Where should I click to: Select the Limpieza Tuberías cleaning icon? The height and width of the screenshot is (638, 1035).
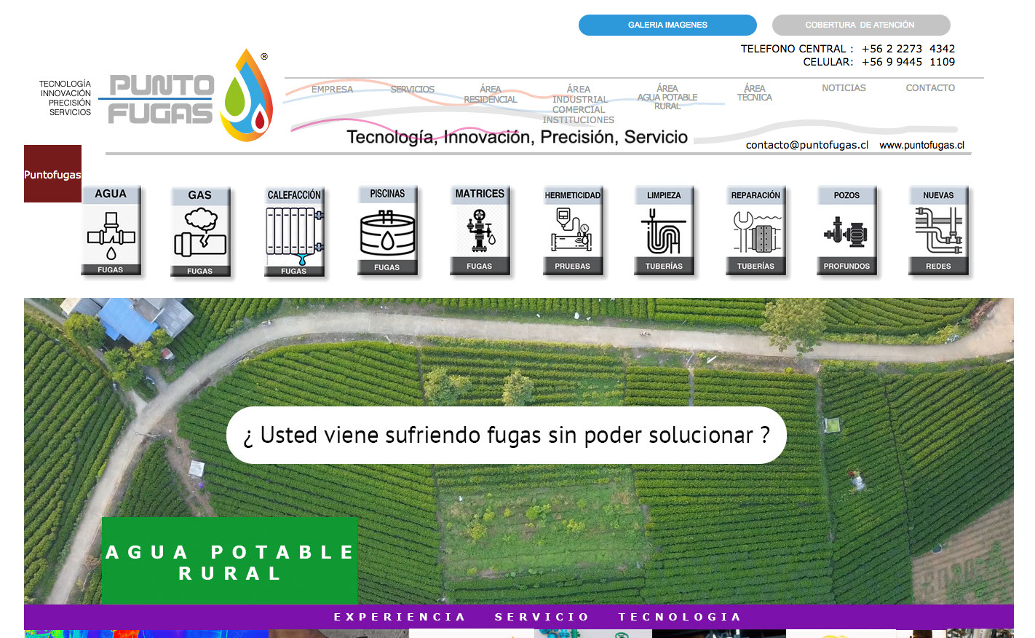pyautogui.click(x=664, y=231)
